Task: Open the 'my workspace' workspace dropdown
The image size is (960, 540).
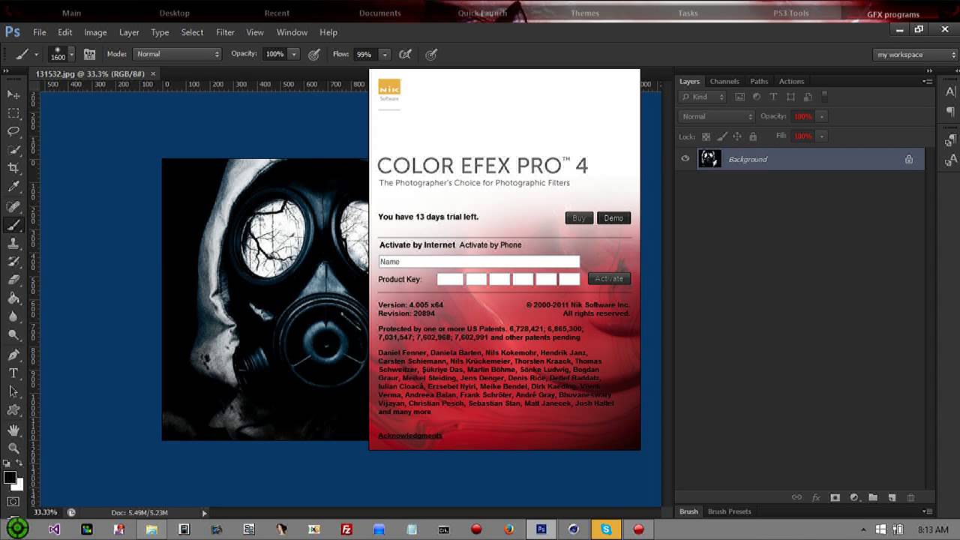Action: pos(916,55)
